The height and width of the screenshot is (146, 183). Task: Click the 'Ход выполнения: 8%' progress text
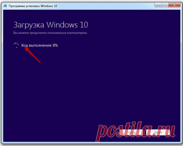pyautogui.click(x=39, y=45)
